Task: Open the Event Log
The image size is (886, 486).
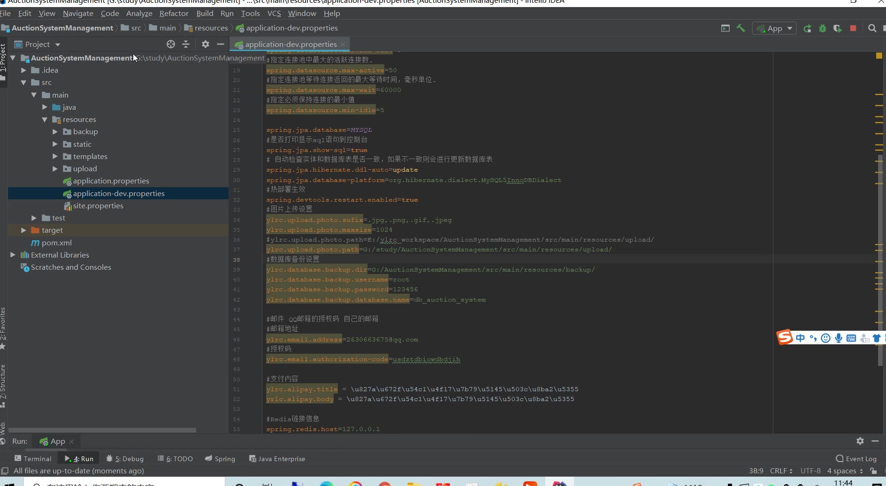Action: click(x=856, y=458)
